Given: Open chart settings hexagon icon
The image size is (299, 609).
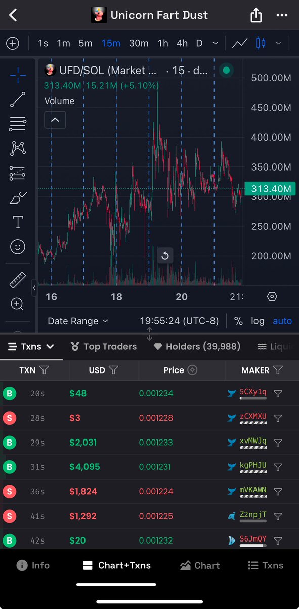Looking at the screenshot, I should (272, 297).
